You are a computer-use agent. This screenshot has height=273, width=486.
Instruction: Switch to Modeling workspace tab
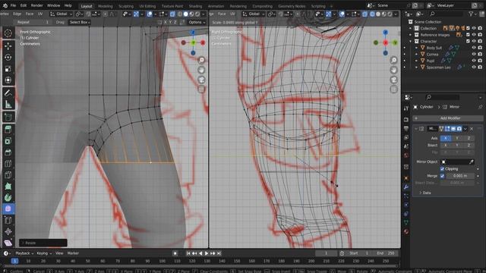click(106, 6)
